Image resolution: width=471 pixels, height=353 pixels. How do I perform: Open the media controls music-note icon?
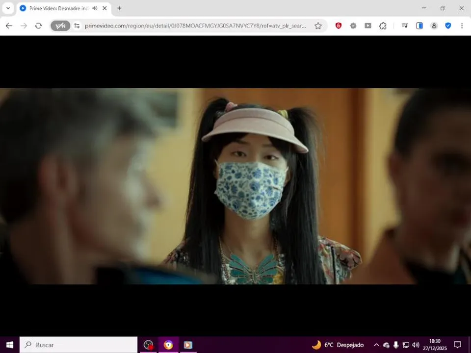tap(405, 26)
